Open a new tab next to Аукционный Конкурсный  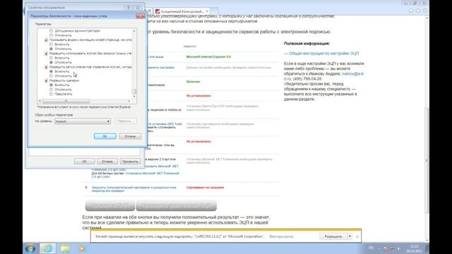[215, 11]
